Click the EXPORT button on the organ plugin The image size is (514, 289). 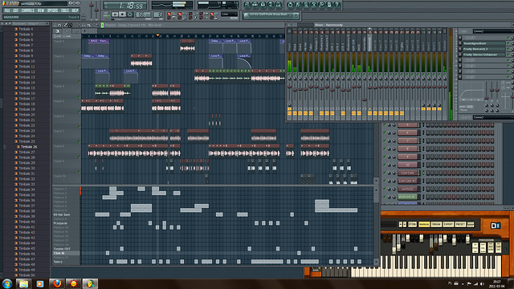pos(448,225)
